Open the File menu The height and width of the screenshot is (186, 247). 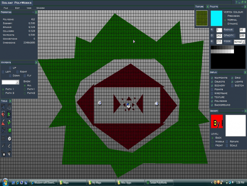6,8
